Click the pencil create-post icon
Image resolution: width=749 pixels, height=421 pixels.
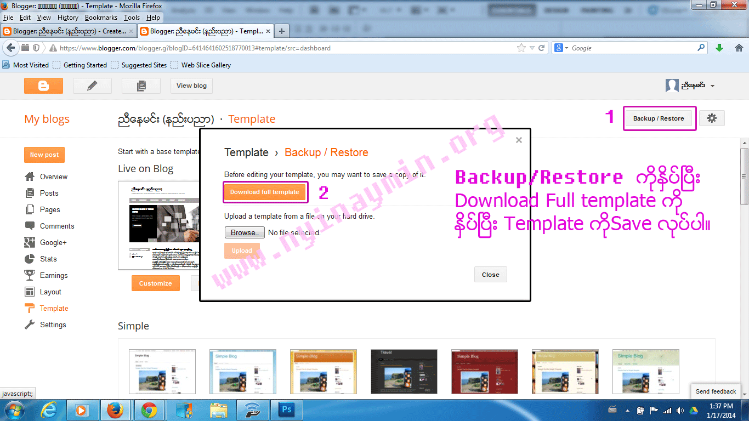[x=92, y=86]
